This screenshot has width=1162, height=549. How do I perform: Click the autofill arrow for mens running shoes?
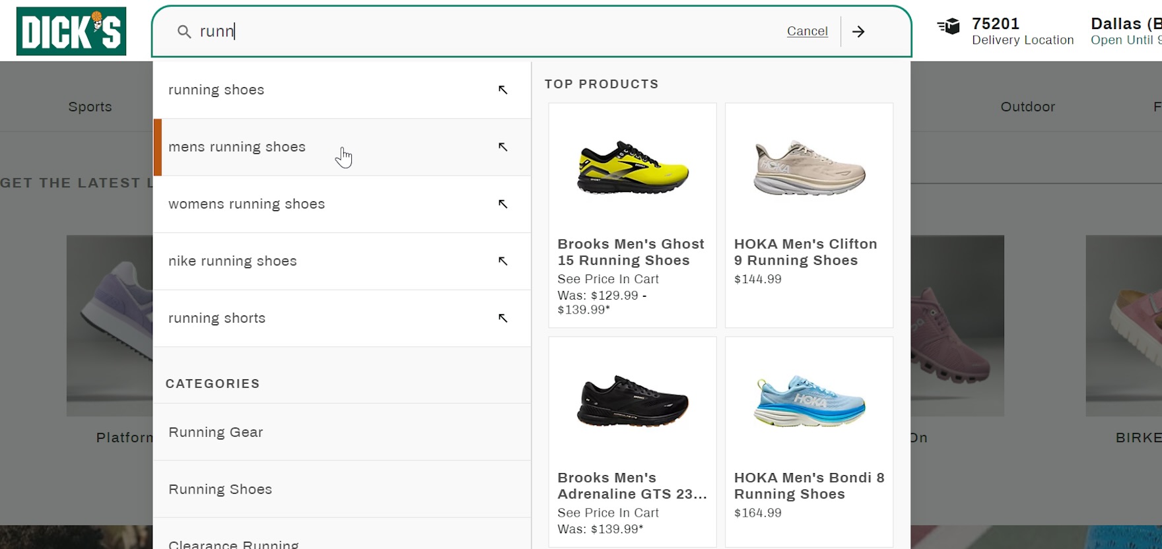503,147
